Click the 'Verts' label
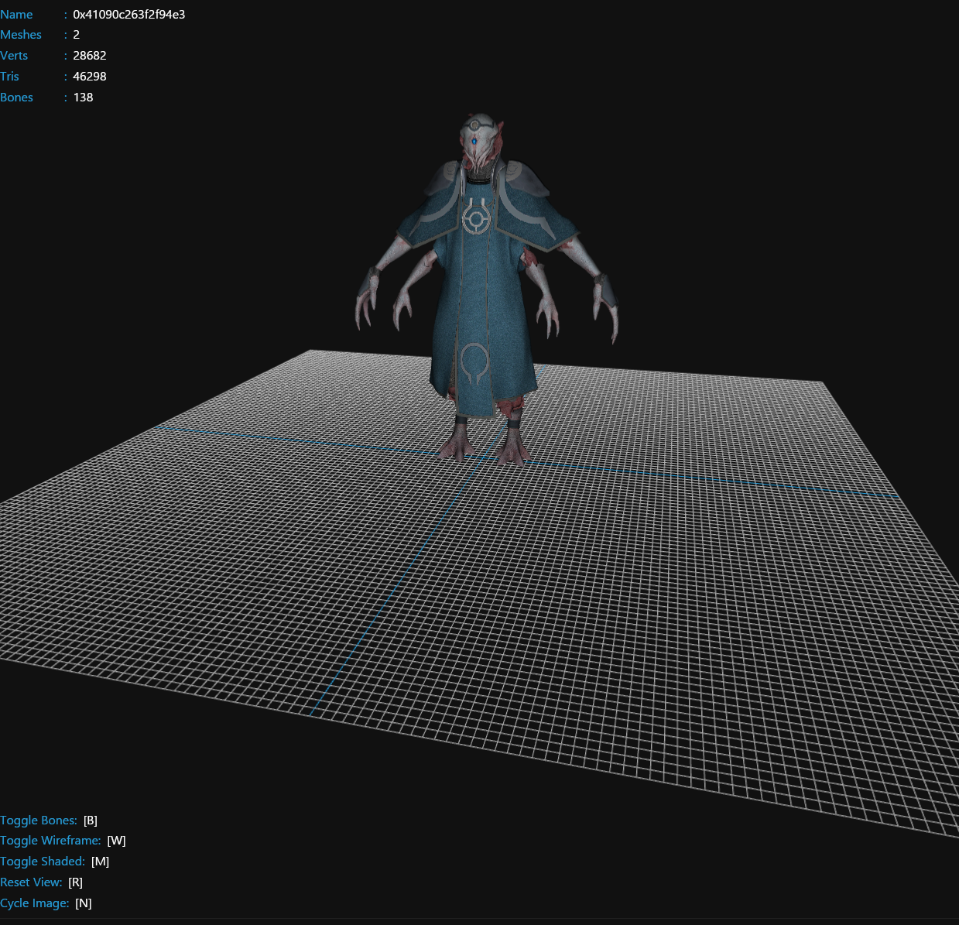 point(14,56)
